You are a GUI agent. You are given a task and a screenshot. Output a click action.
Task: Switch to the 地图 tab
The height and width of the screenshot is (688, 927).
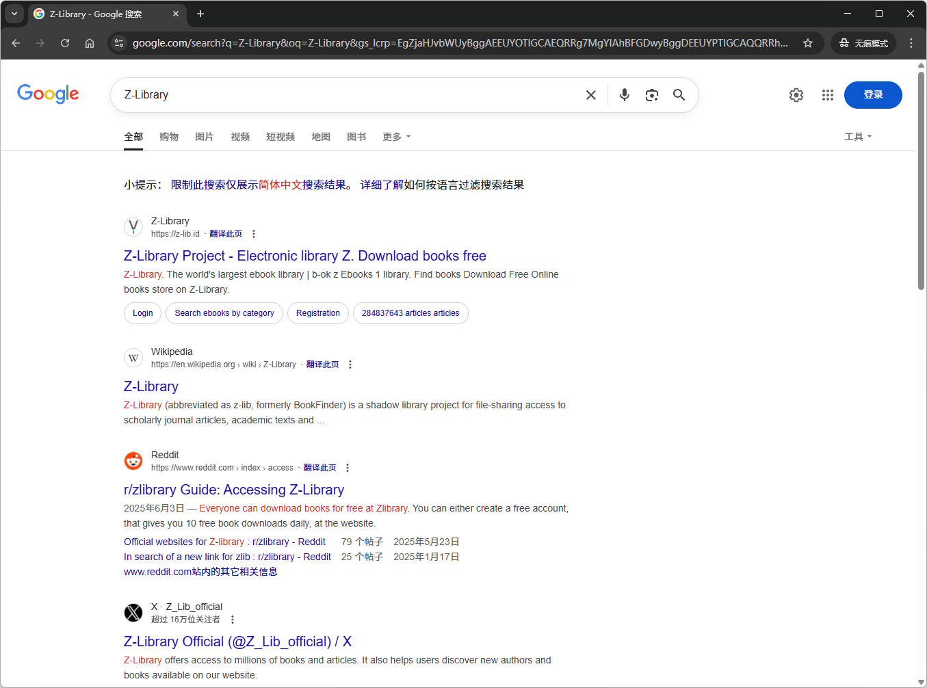[x=321, y=137]
